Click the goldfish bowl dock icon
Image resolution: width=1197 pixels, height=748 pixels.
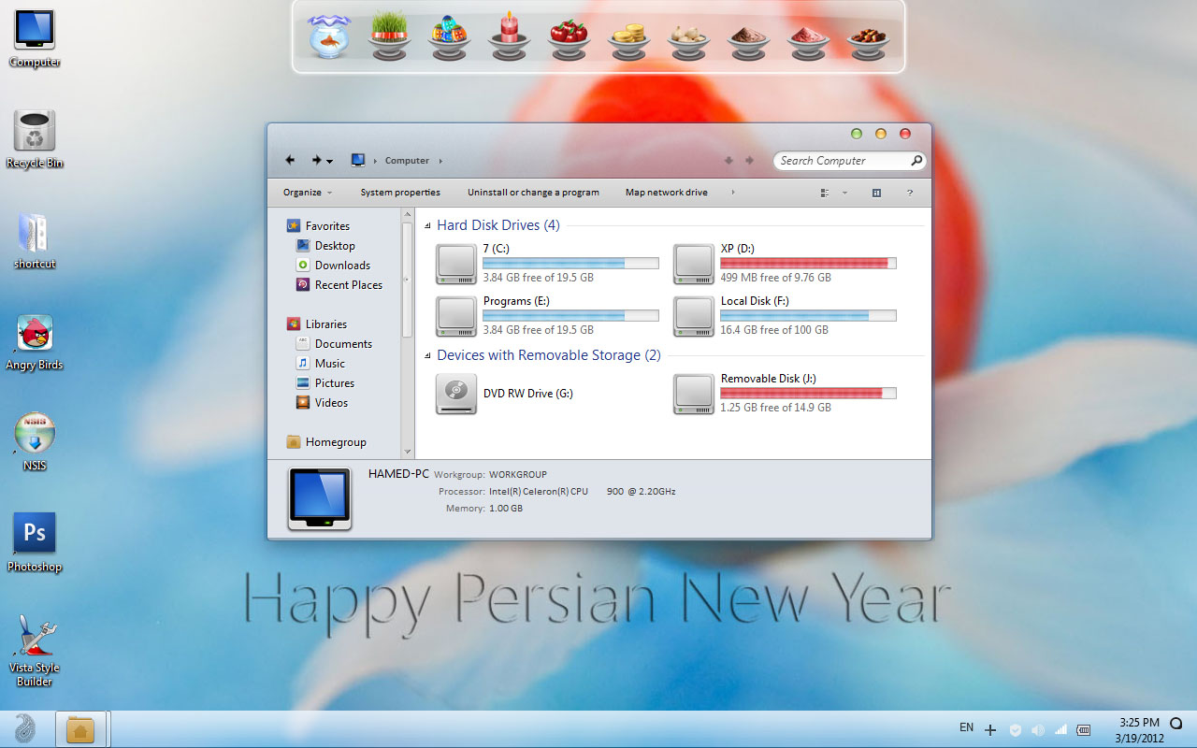pyautogui.click(x=329, y=37)
